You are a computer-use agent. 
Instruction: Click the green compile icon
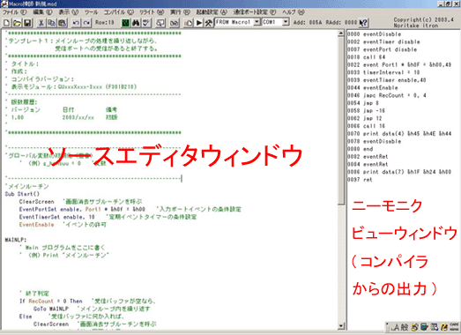pos(125,23)
